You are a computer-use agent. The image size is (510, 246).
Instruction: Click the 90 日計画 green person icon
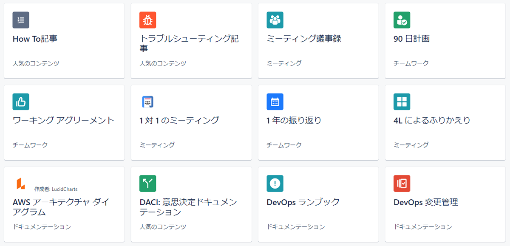click(402, 20)
